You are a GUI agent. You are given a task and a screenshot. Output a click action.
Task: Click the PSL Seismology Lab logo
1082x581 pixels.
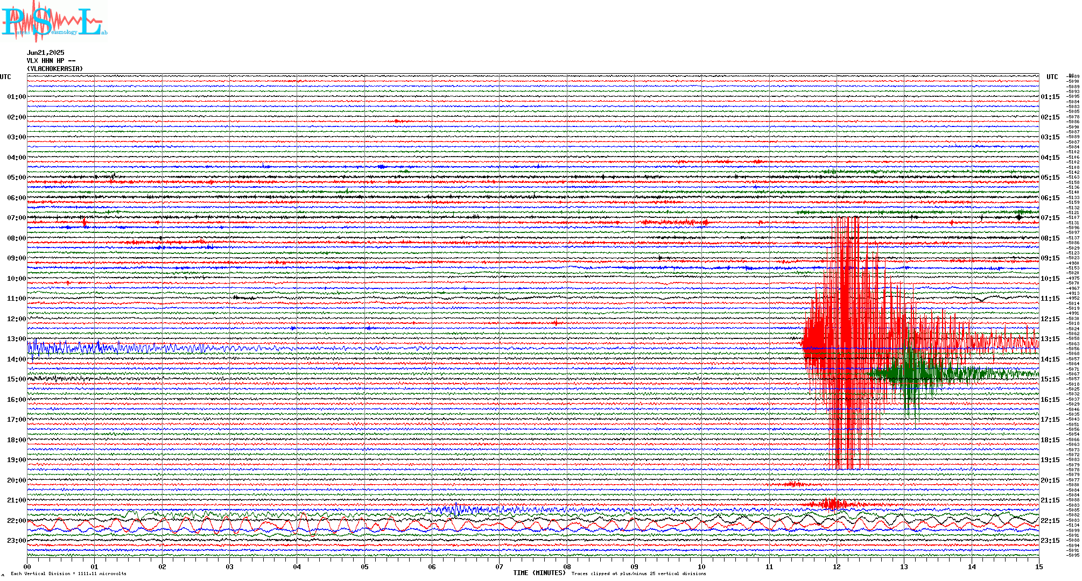click(54, 20)
